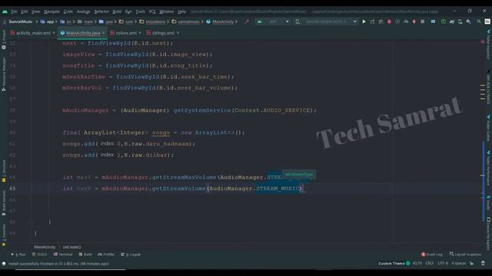Click the 'songs' variable on line 40
The image size is (492, 276).
click(x=161, y=133)
